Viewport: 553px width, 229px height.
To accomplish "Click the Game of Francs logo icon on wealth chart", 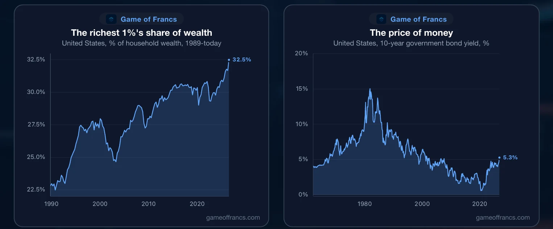I will click(111, 19).
